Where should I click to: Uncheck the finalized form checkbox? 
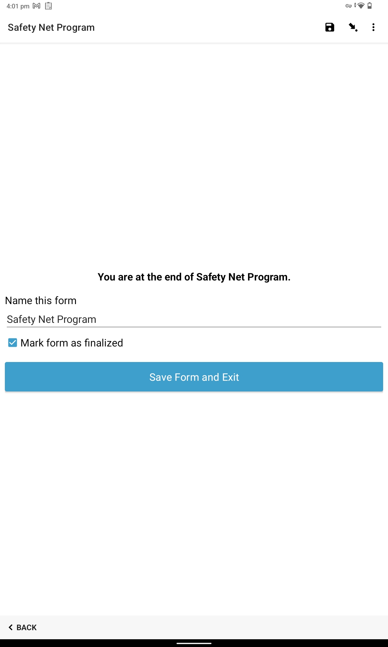coord(13,343)
